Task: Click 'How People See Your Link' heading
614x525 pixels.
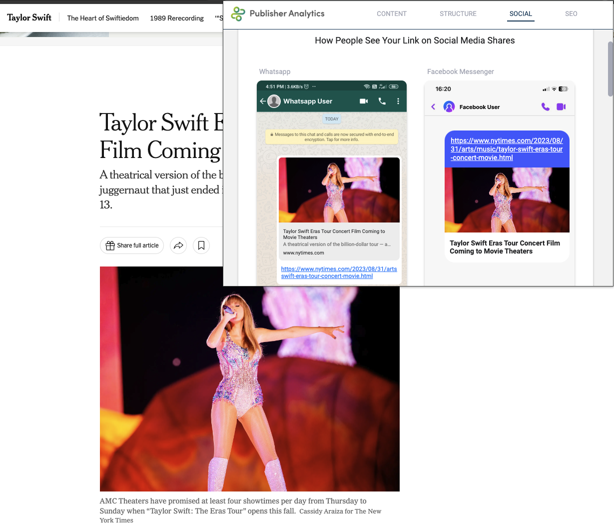Action: [x=415, y=40]
